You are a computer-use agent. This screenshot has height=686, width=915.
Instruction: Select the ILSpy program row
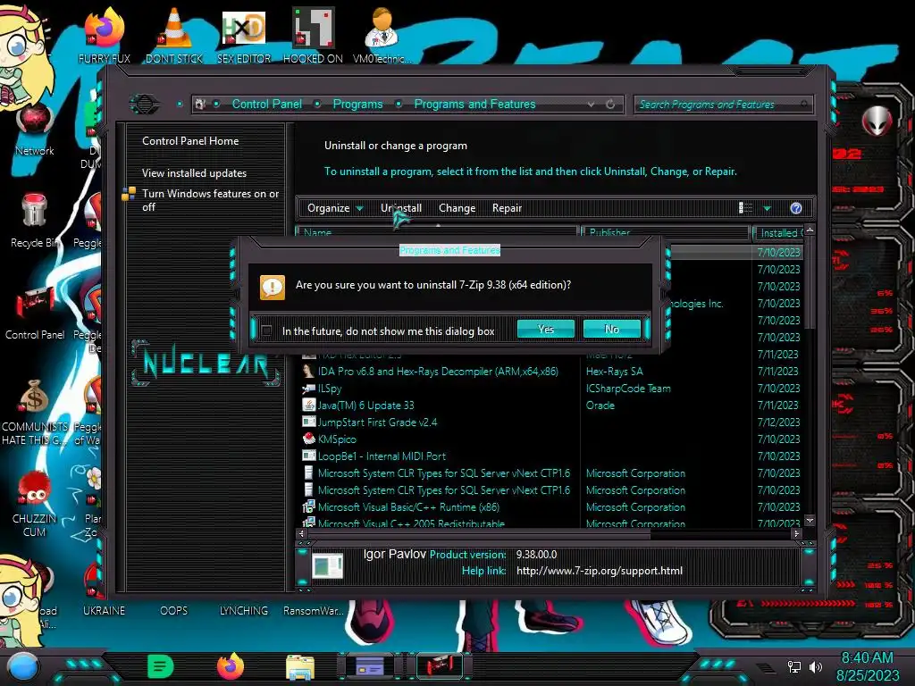click(551, 389)
